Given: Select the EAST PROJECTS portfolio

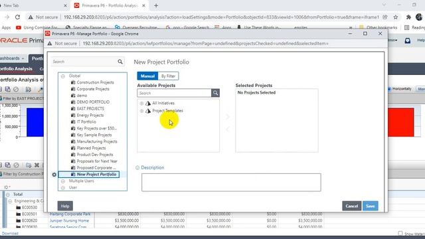Looking at the screenshot, I should pos(90,109).
